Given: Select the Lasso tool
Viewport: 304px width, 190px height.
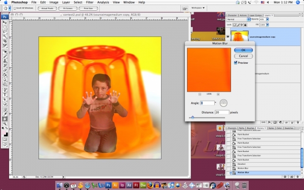Looking at the screenshot, I should coord(5,31).
